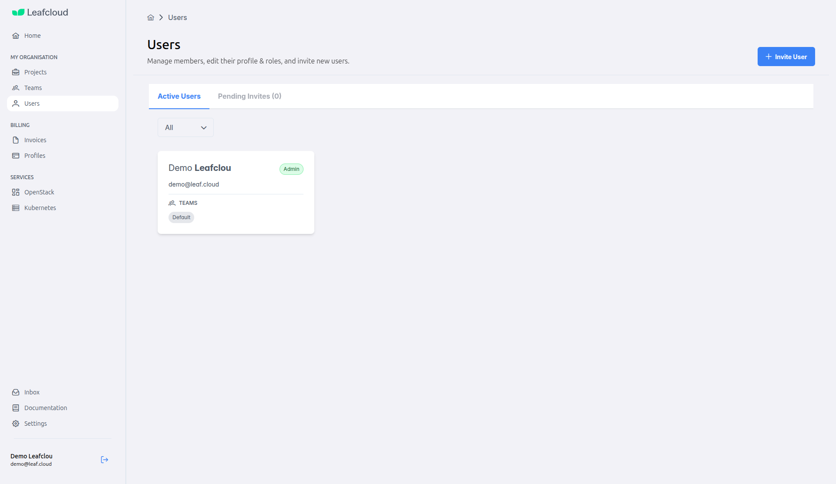Open the Demo Leafclou user card name

[x=199, y=168]
